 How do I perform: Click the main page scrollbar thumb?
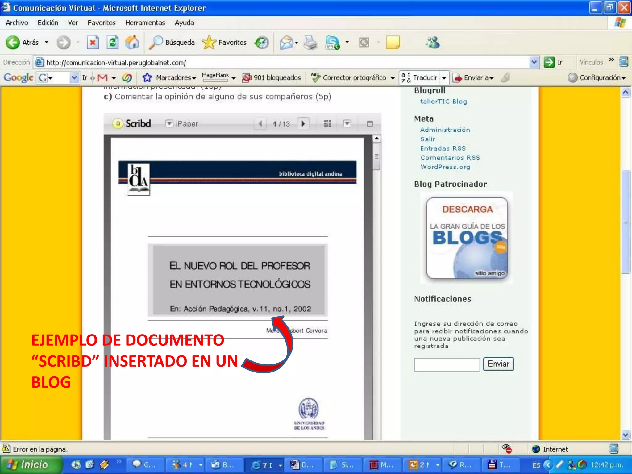point(626,221)
